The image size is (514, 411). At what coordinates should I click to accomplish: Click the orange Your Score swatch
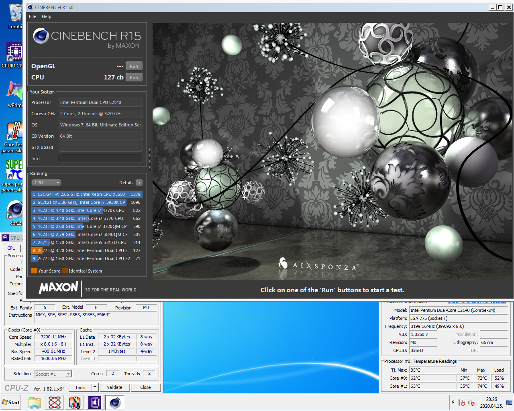pos(35,271)
